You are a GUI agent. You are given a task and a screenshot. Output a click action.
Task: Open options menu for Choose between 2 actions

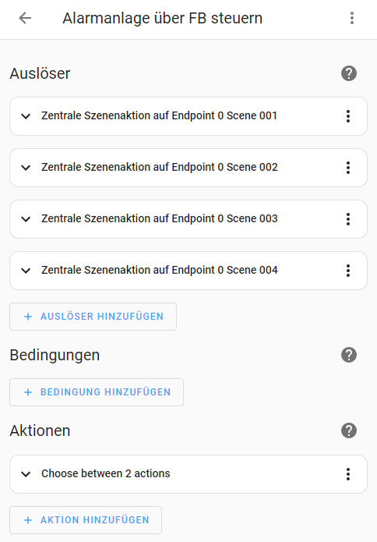348,474
